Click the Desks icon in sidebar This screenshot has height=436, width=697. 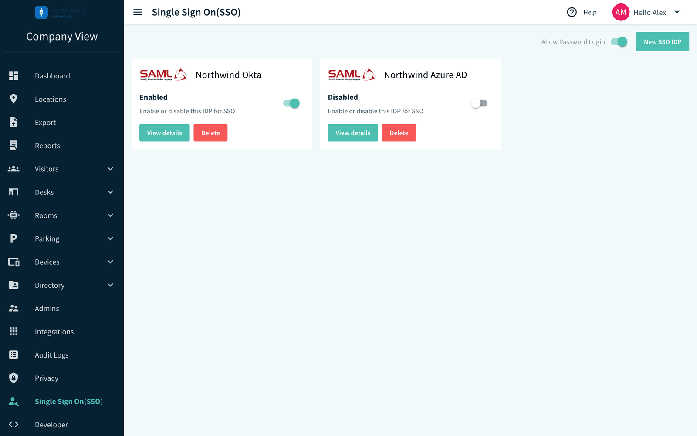click(x=14, y=192)
